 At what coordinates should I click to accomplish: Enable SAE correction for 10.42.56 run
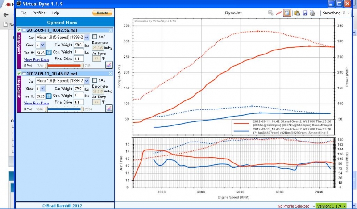click(95, 37)
